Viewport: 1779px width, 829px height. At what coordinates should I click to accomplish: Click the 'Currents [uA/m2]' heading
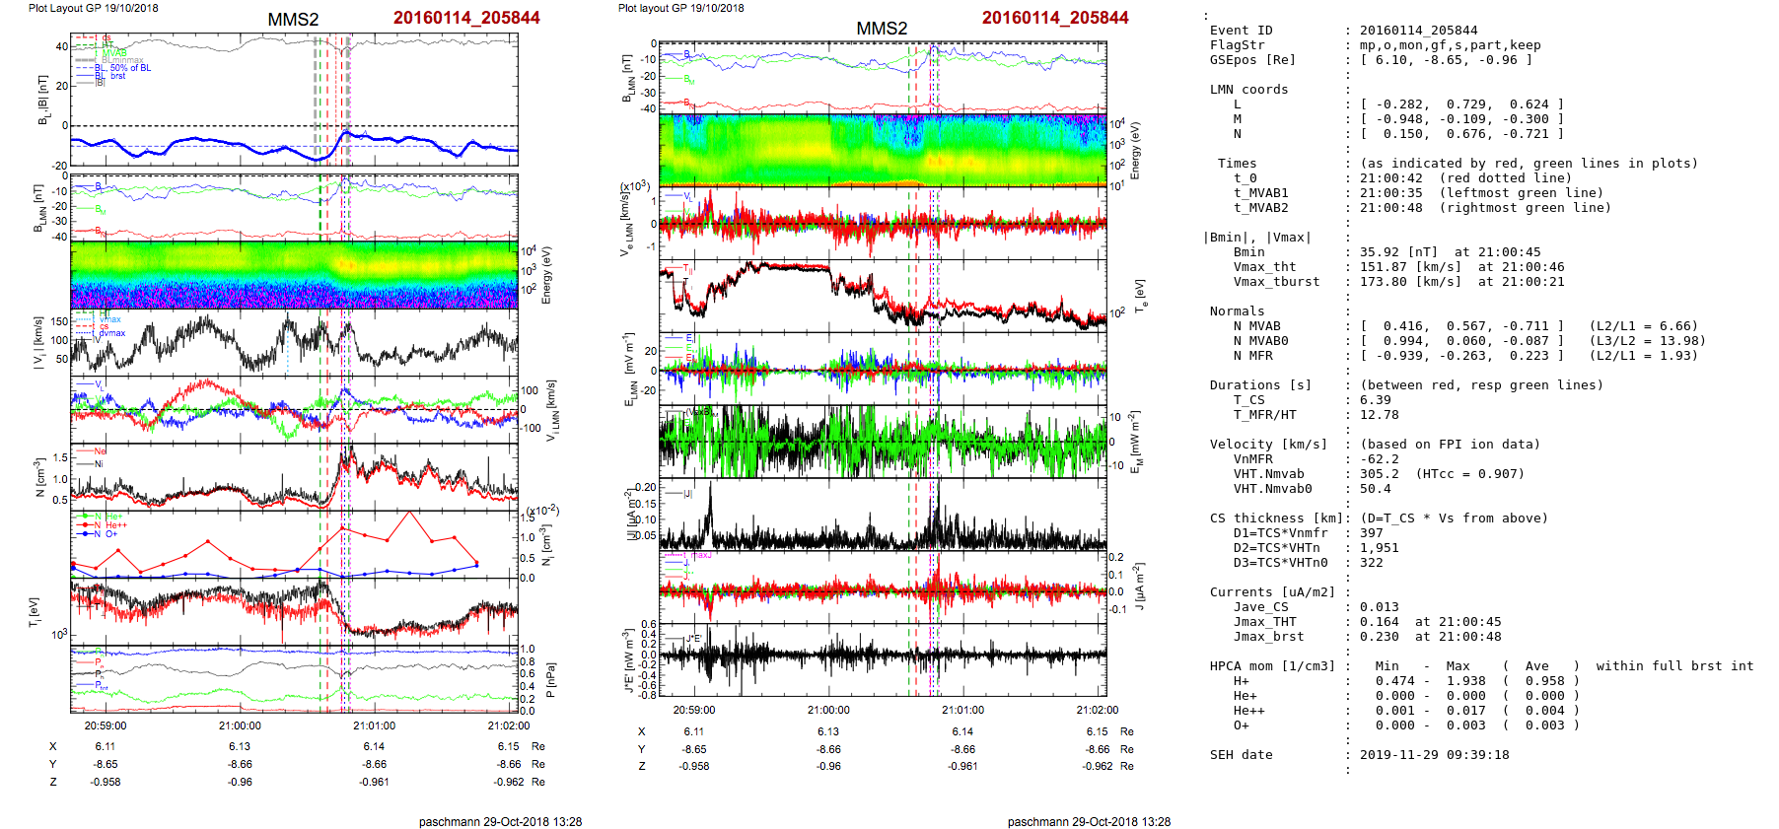point(1273,592)
